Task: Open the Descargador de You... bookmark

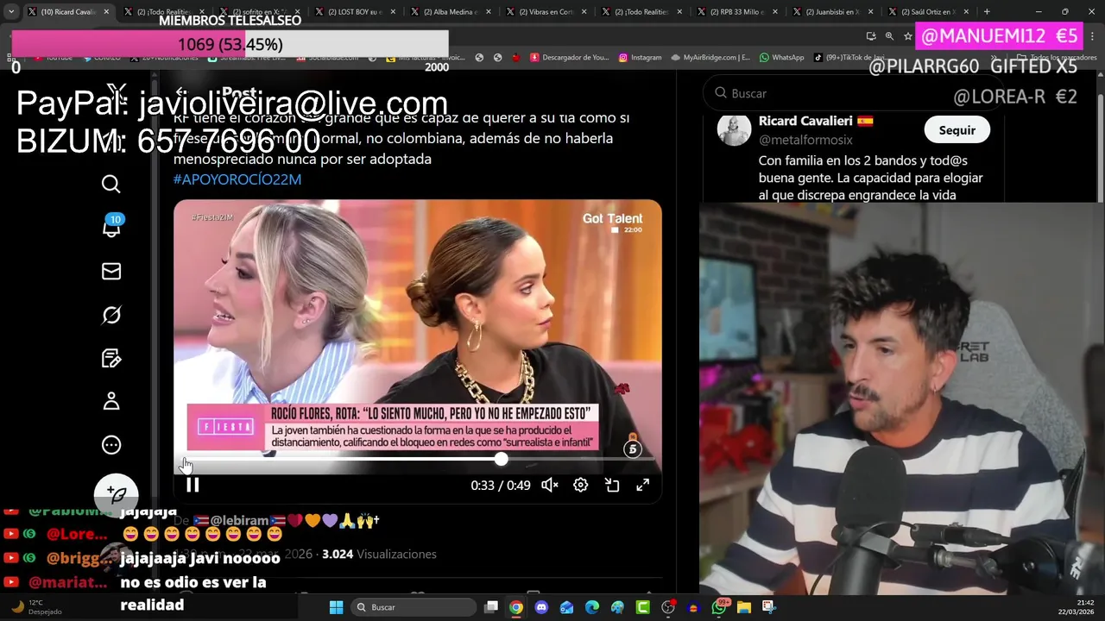Action: coord(570,58)
